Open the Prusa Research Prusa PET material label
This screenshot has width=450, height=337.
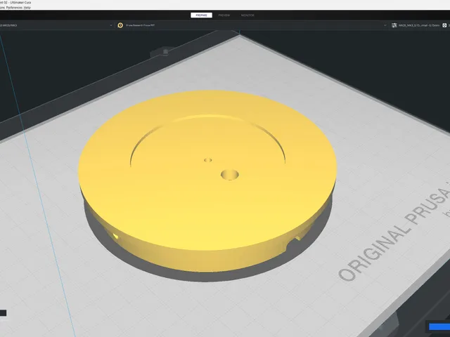pyautogui.click(x=140, y=25)
